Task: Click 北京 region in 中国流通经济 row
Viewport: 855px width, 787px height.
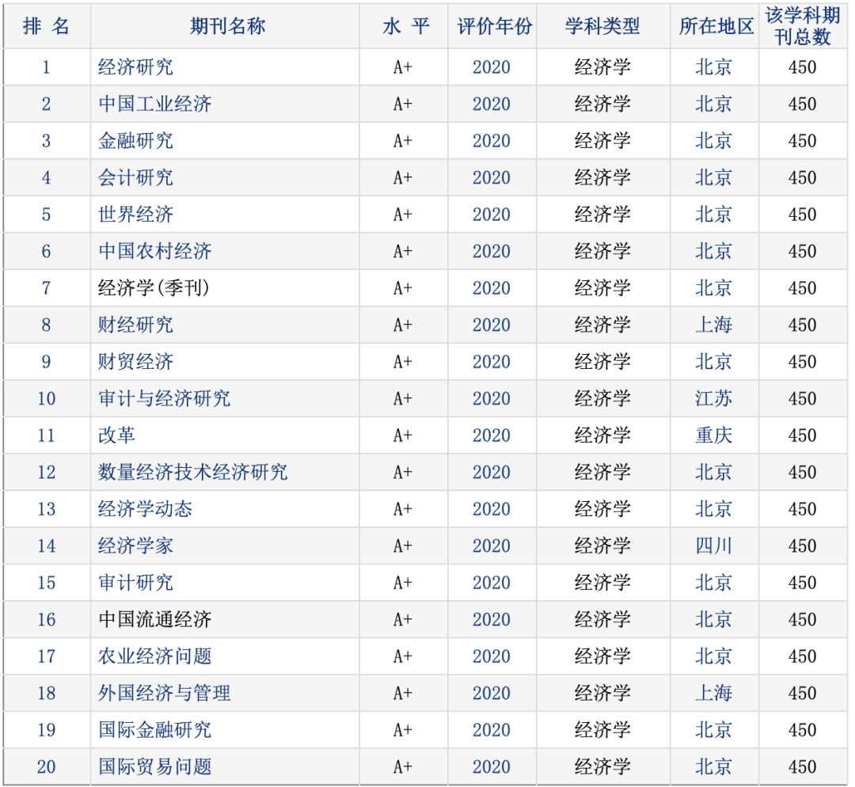Action: (x=713, y=619)
